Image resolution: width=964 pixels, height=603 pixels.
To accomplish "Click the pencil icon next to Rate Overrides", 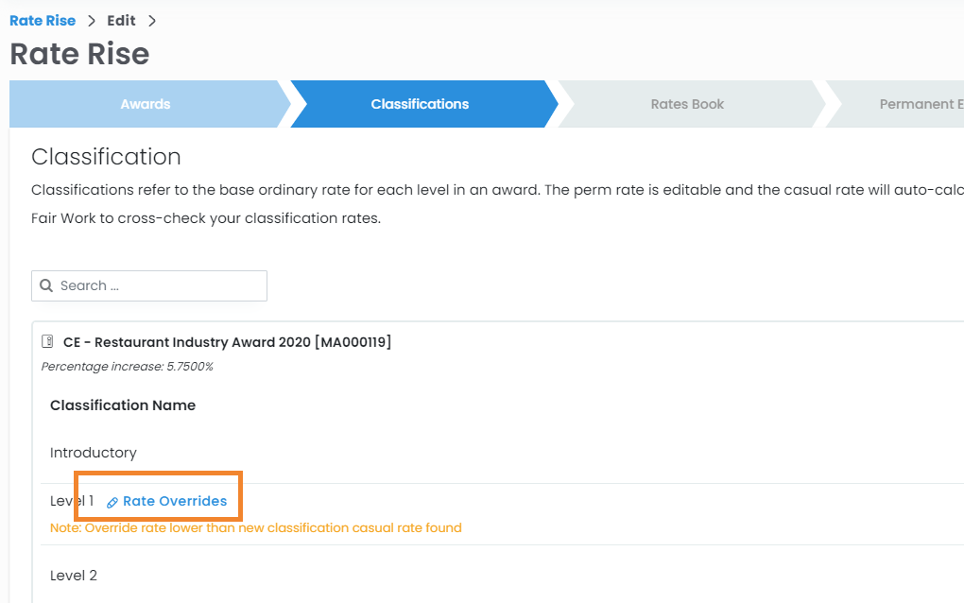I will pyautogui.click(x=112, y=502).
